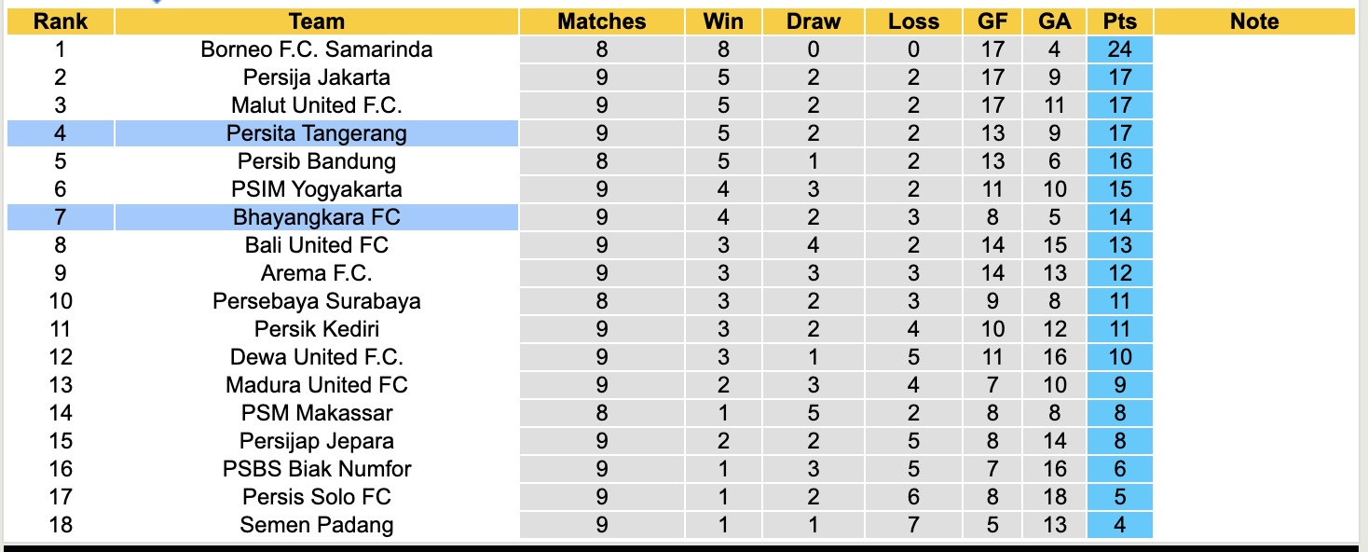
Task: Select the Draw column header
Action: (813, 21)
